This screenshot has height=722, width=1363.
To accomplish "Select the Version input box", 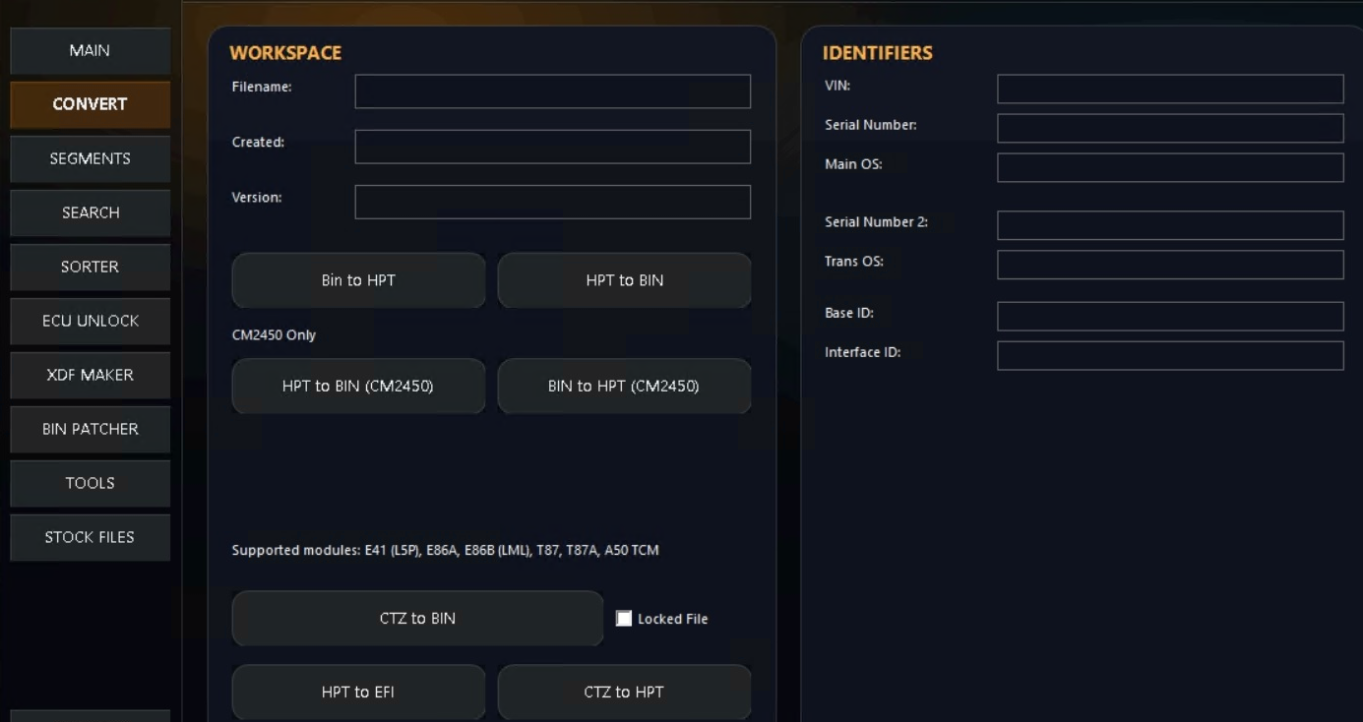I will click(x=553, y=202).
